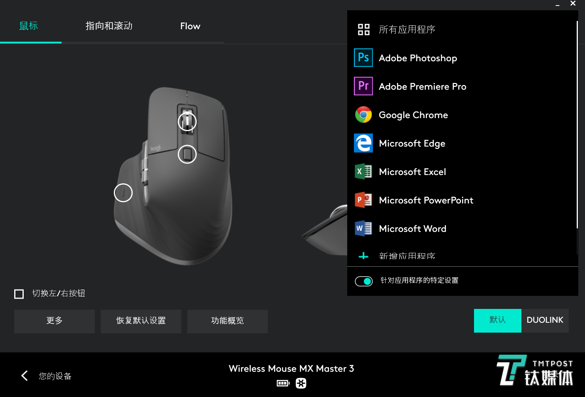Click the plus icon to add application

point(363,256)
